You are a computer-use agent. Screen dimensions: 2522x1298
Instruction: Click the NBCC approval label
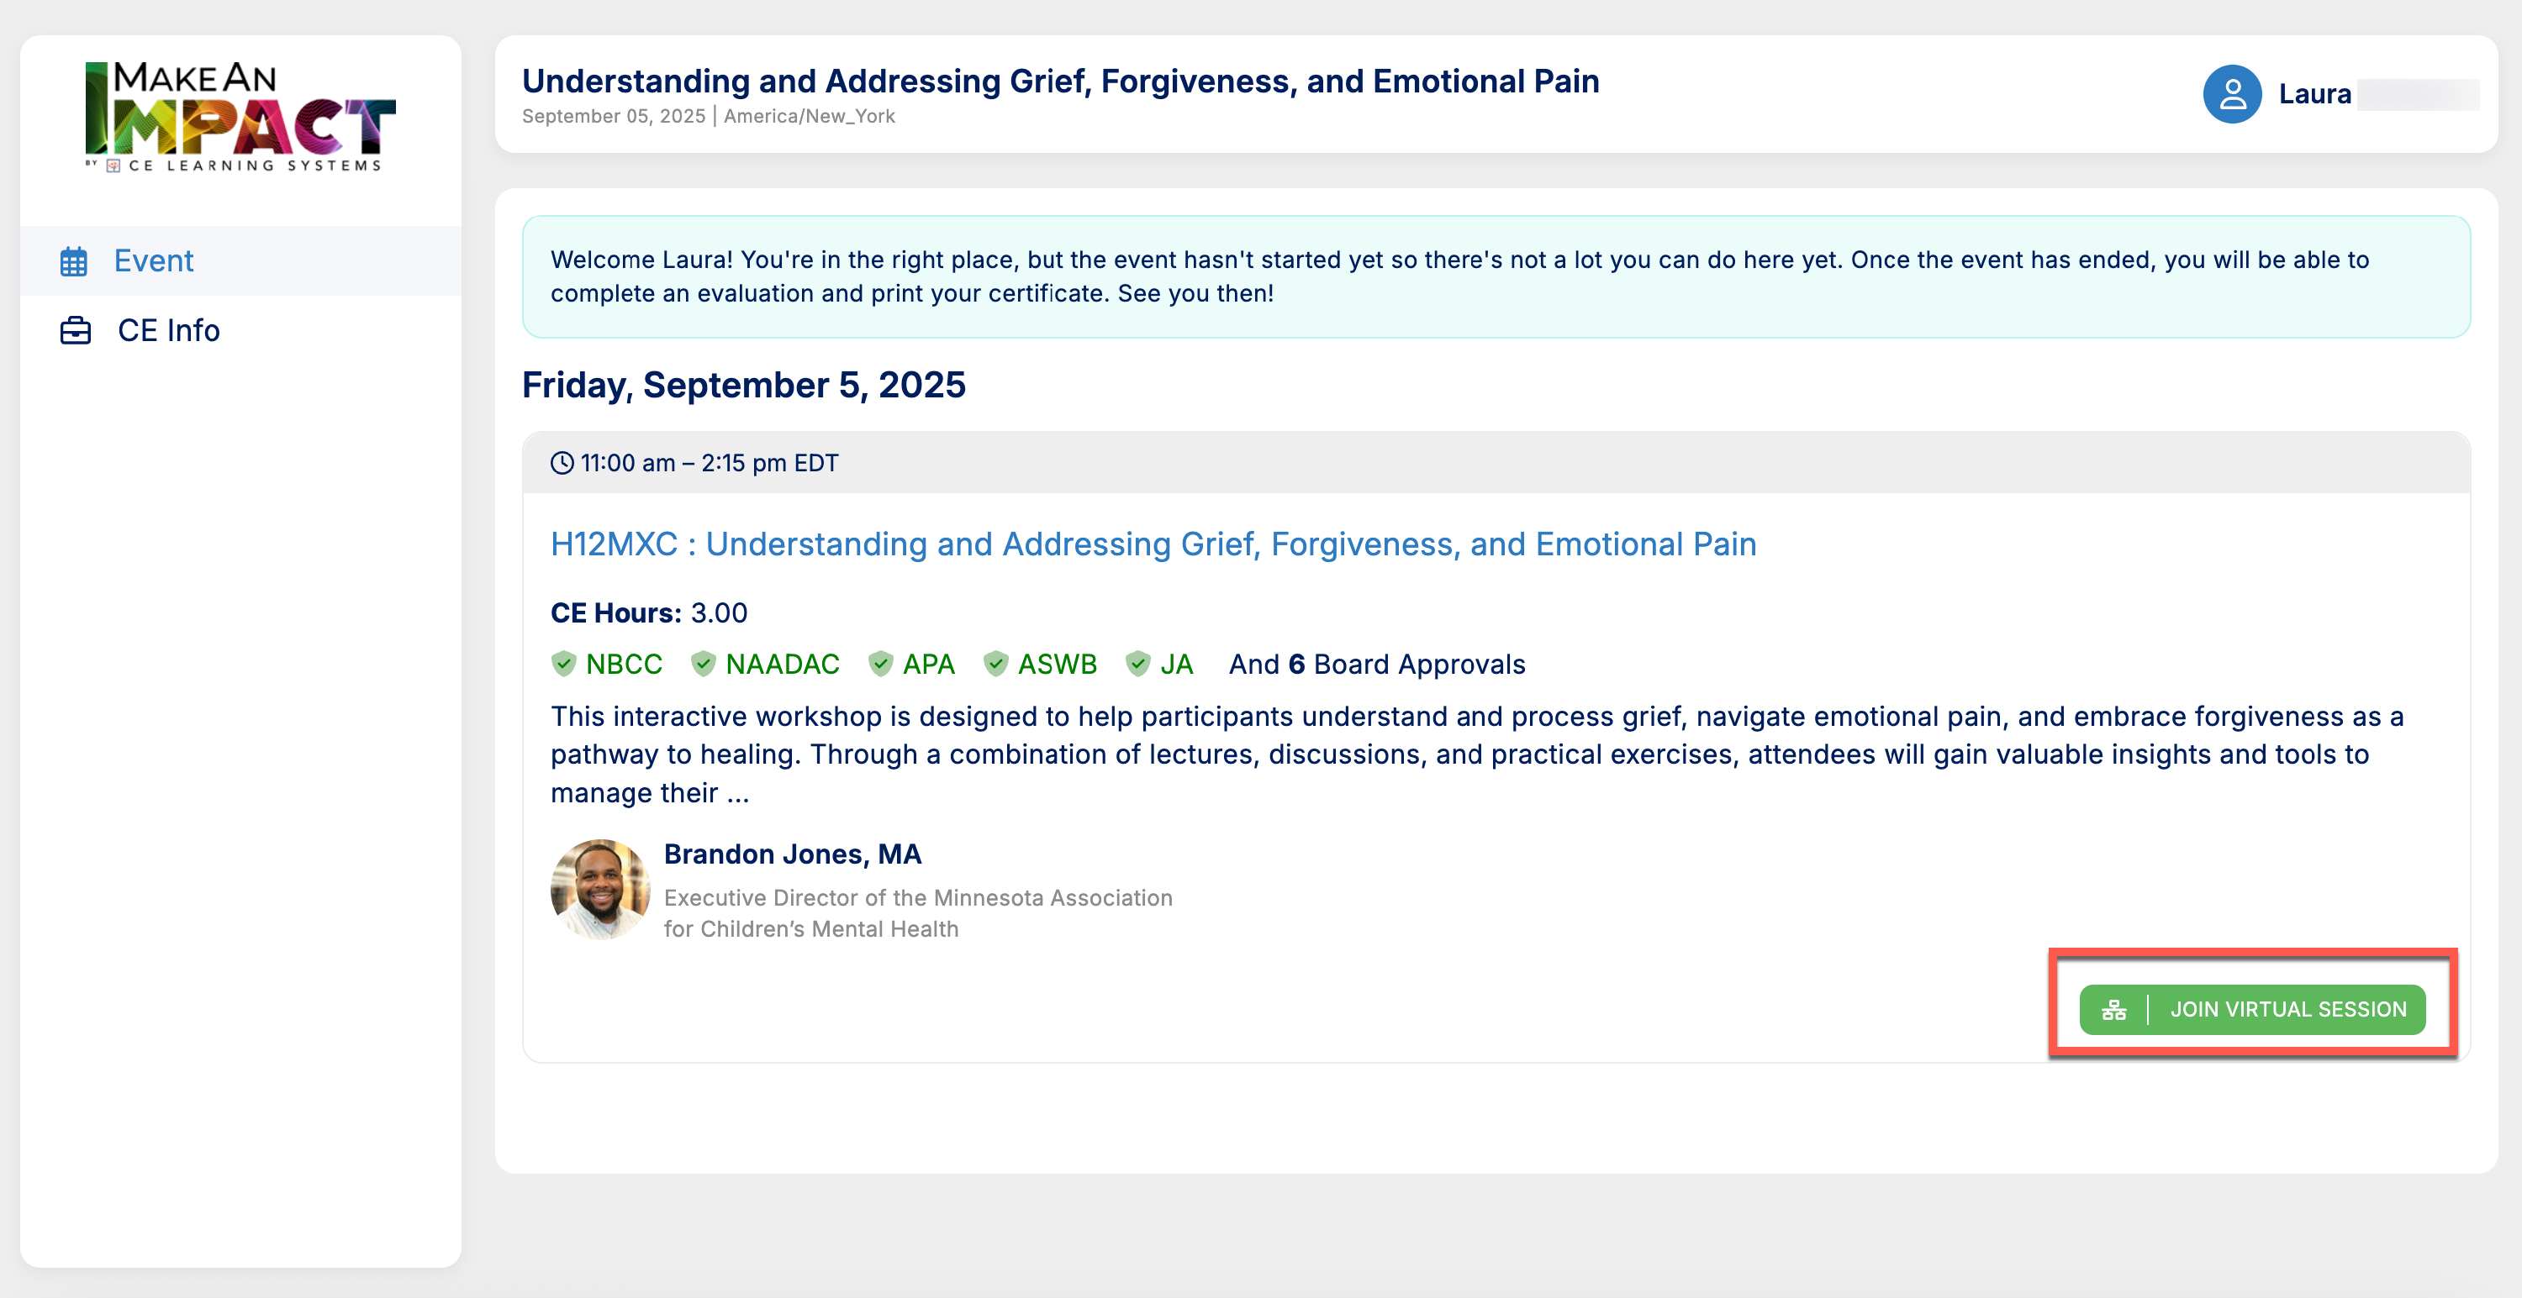624,665
